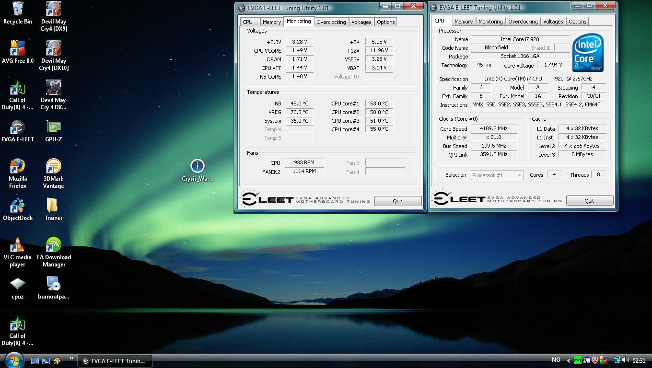The height and width of the screenshot is (368, 652).
Task: Click the CPU fan 933 RPM value
Action: point(304,163)
